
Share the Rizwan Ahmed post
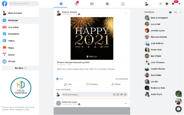tap(116, 84)
